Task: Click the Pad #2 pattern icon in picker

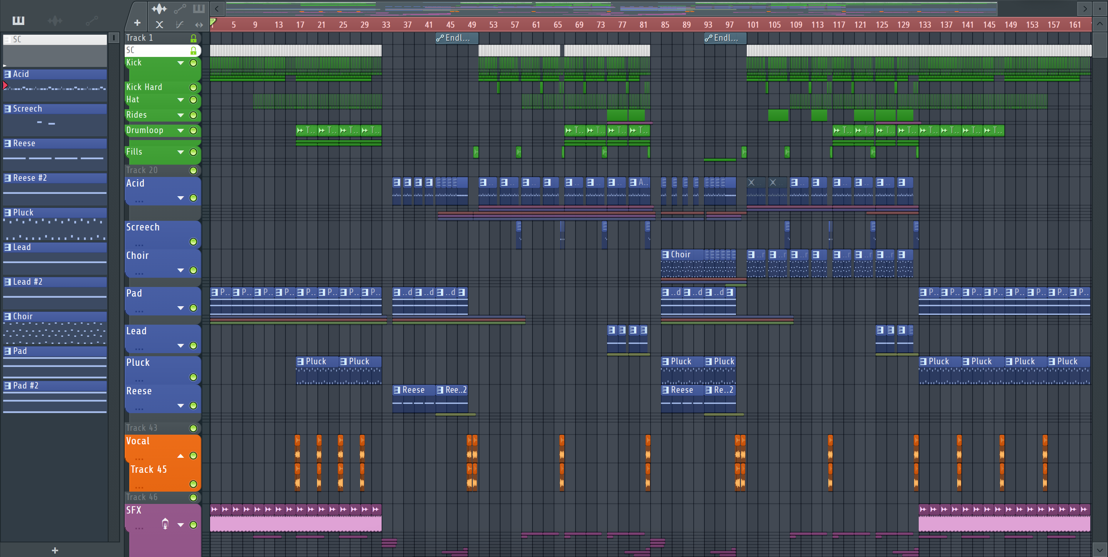Action: [x=7, y=386]
